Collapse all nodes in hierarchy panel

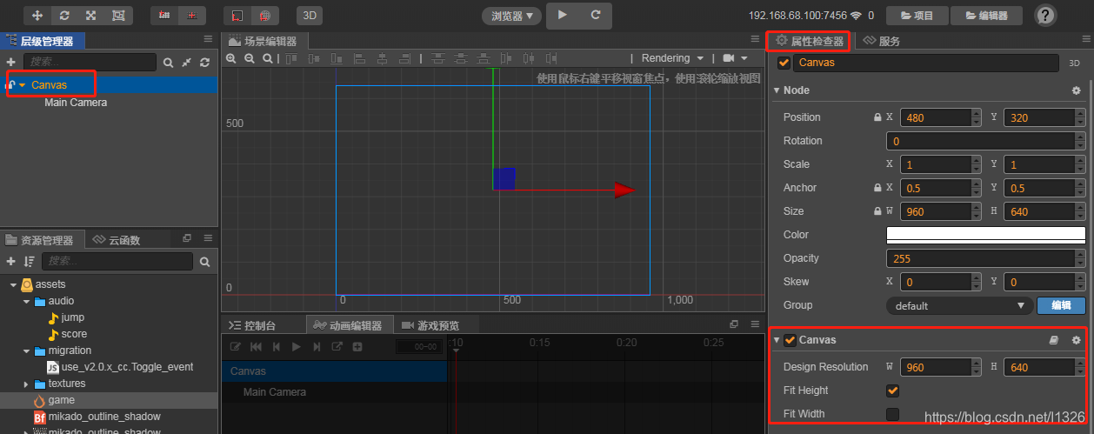[x=187, y=63]
